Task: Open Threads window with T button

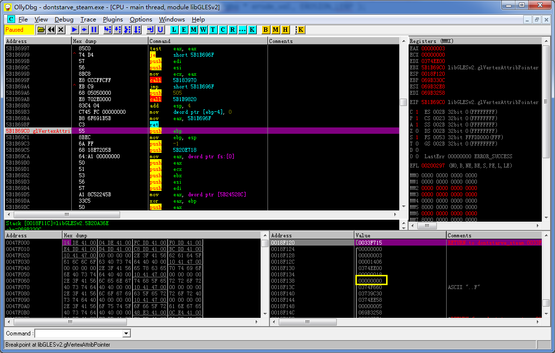Action: (213, 30)
